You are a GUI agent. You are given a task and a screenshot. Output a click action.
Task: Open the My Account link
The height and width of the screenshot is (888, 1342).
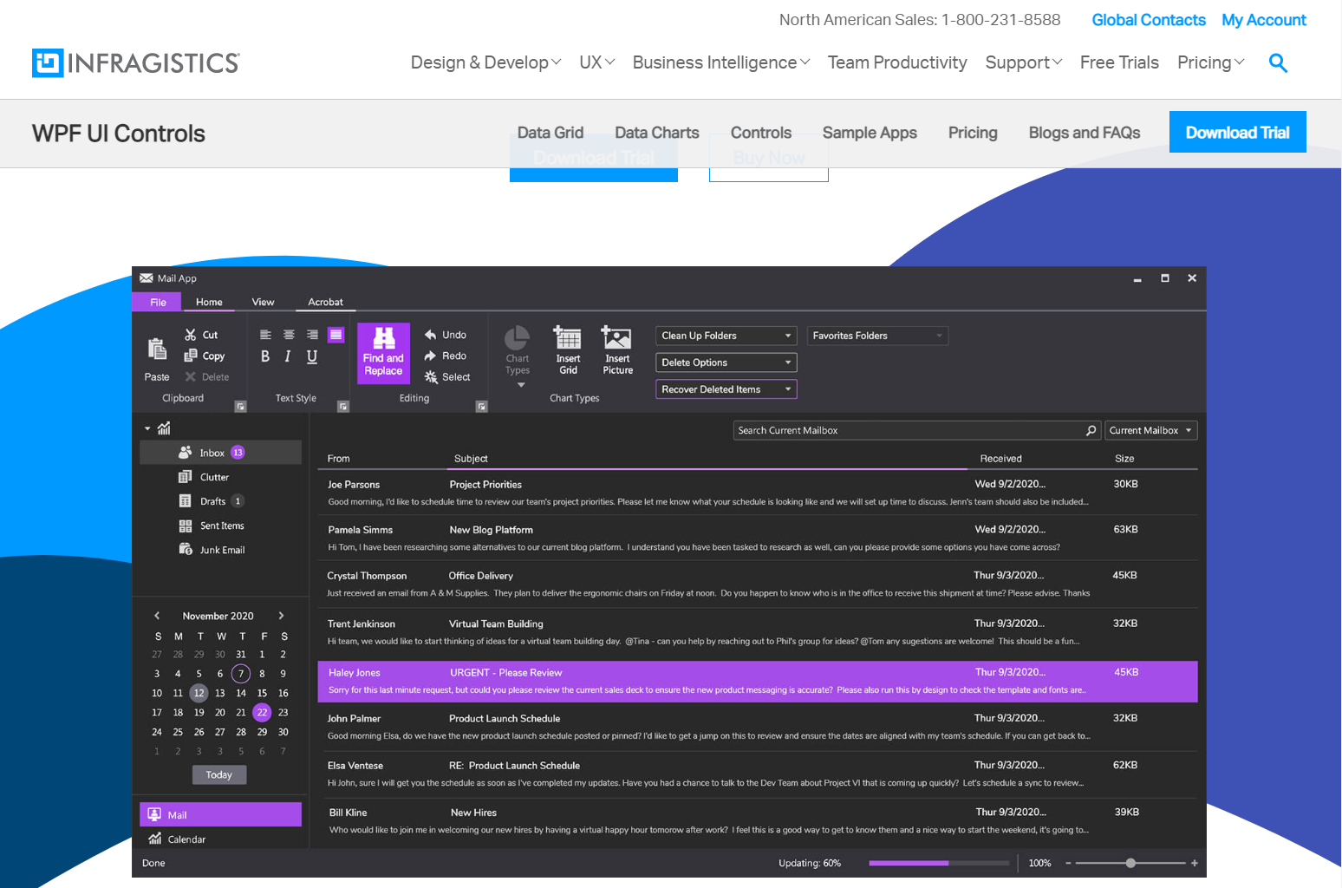point(1264,20)
